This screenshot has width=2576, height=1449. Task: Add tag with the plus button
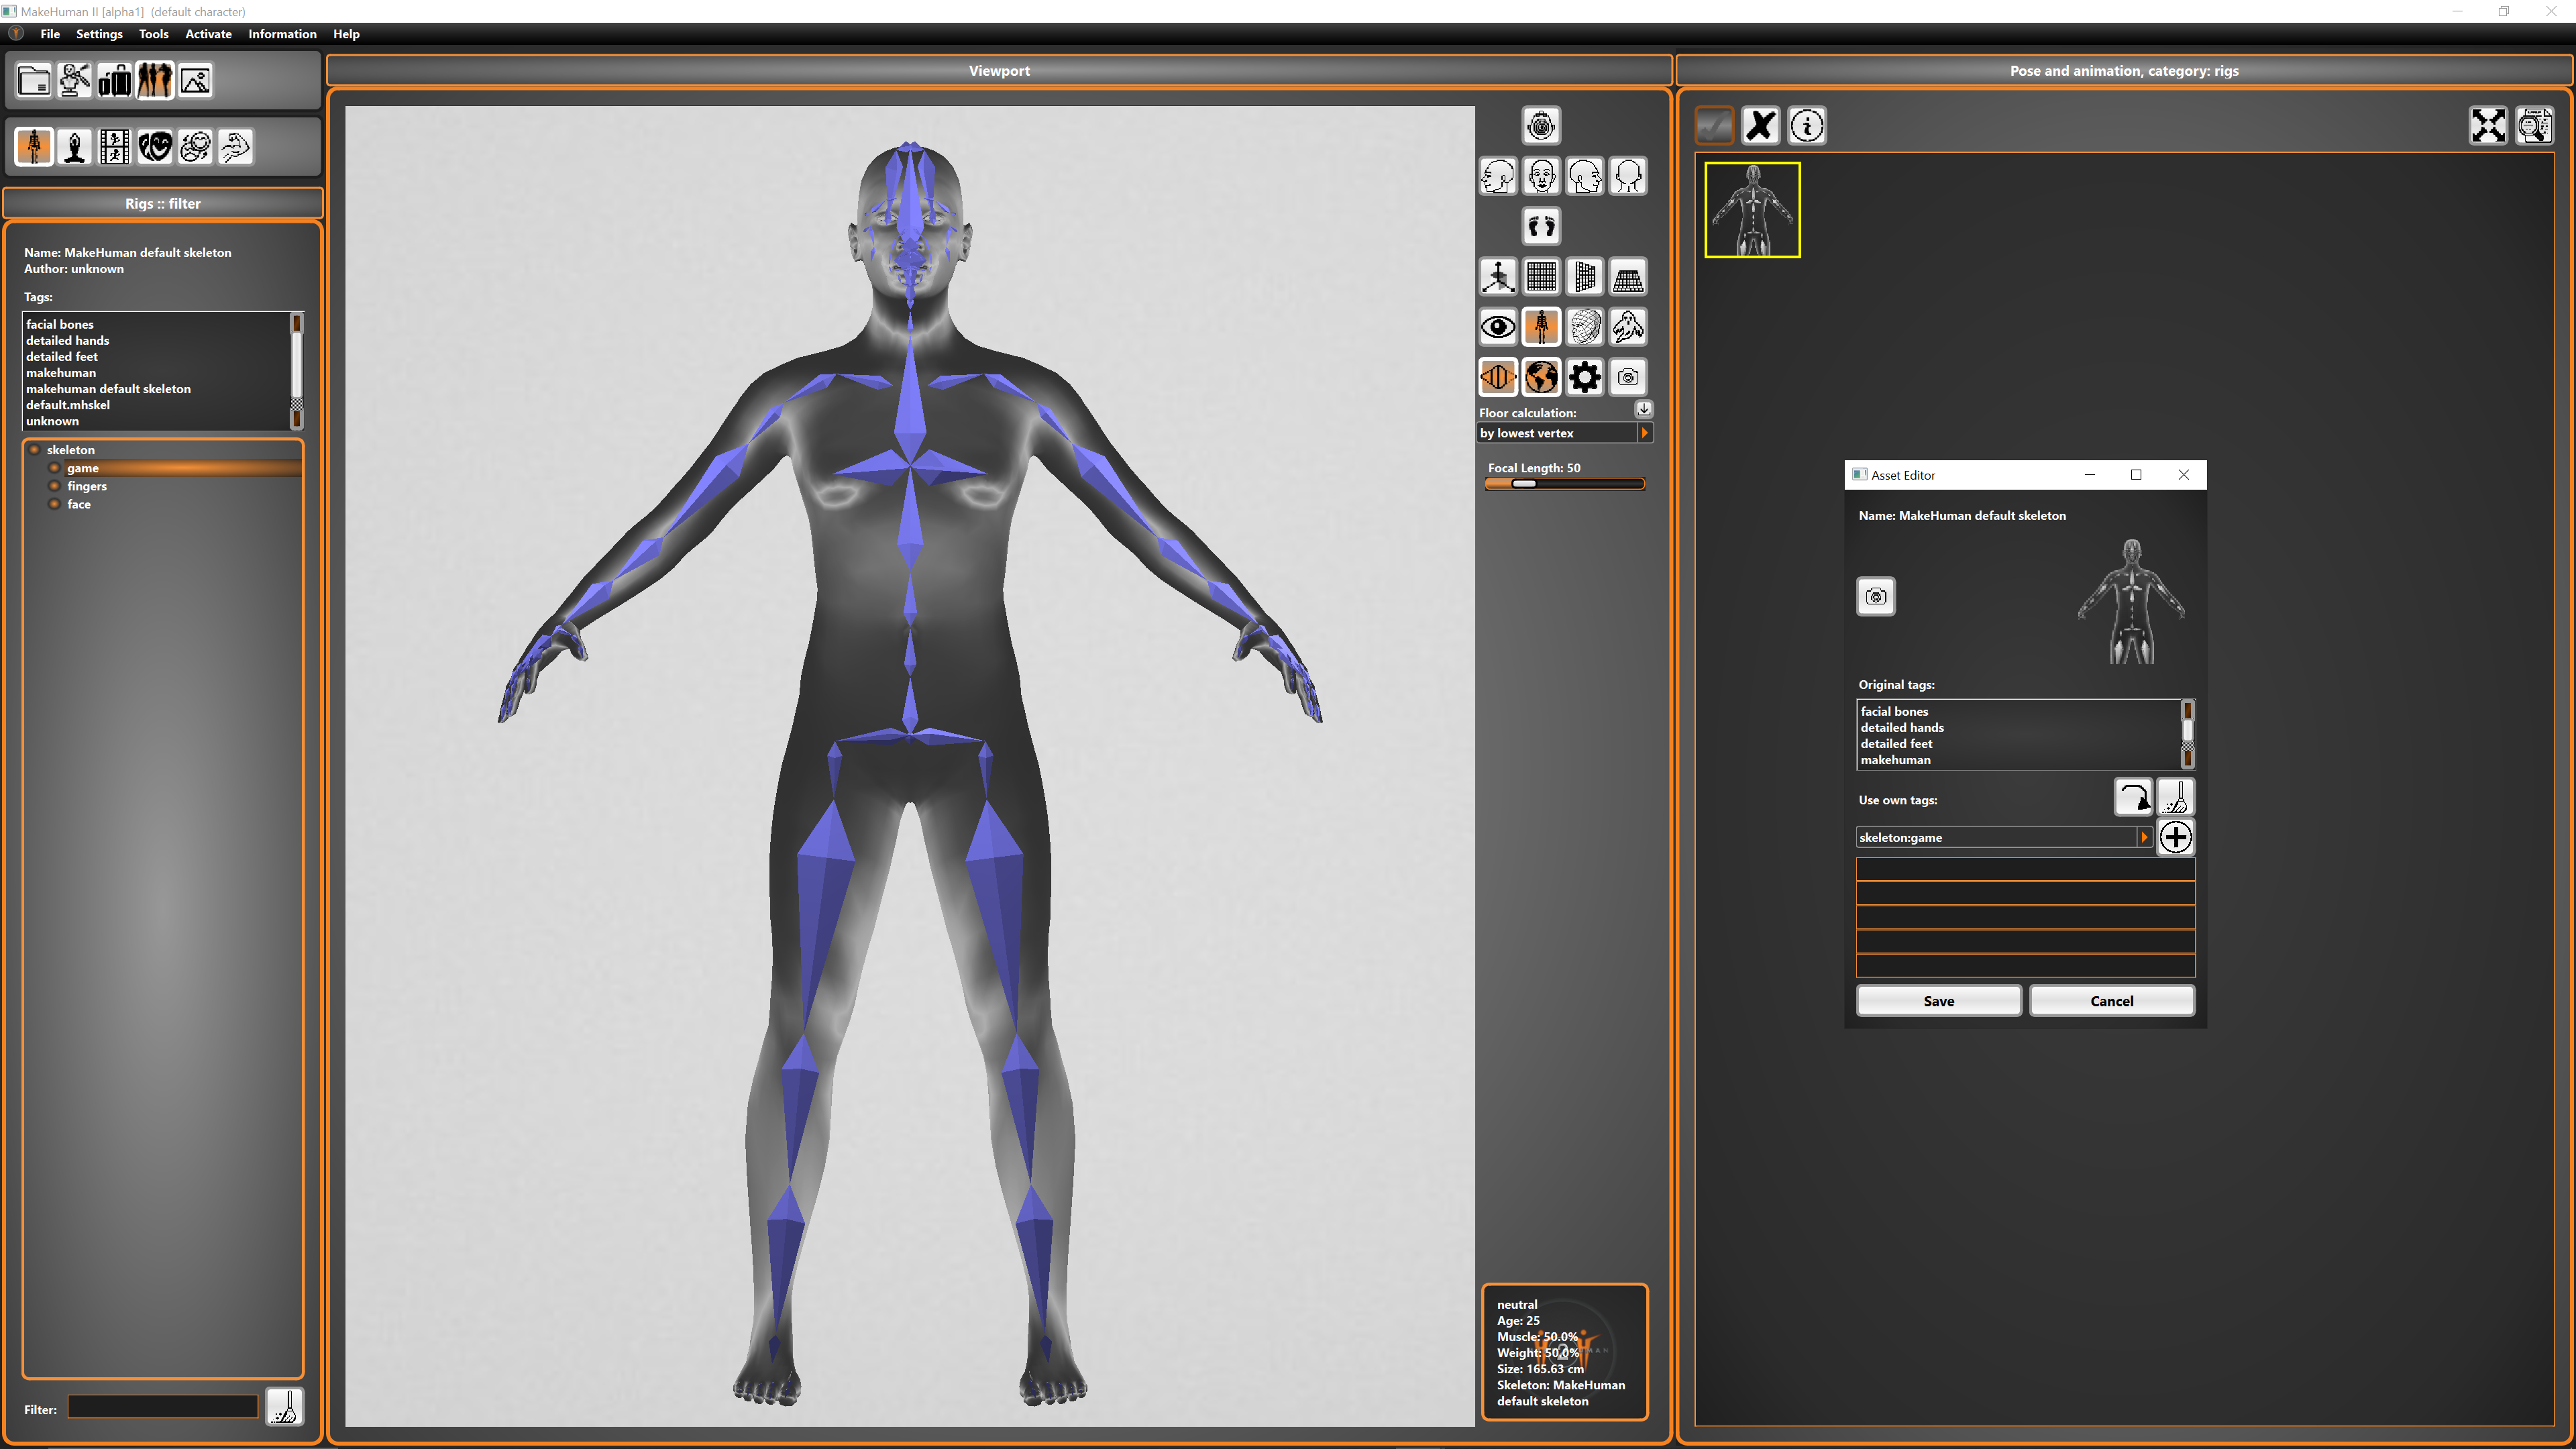click(x=2176, y=838)
